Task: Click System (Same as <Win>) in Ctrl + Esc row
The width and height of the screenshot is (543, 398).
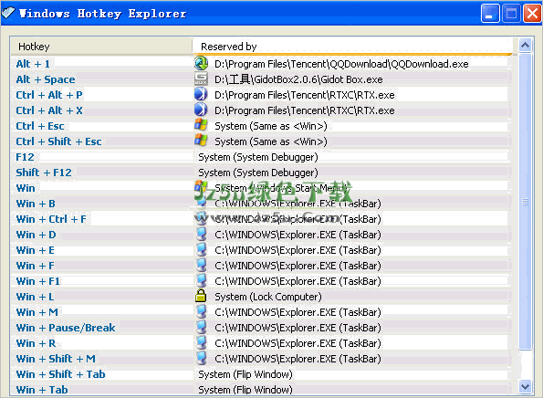Action: 271,126
